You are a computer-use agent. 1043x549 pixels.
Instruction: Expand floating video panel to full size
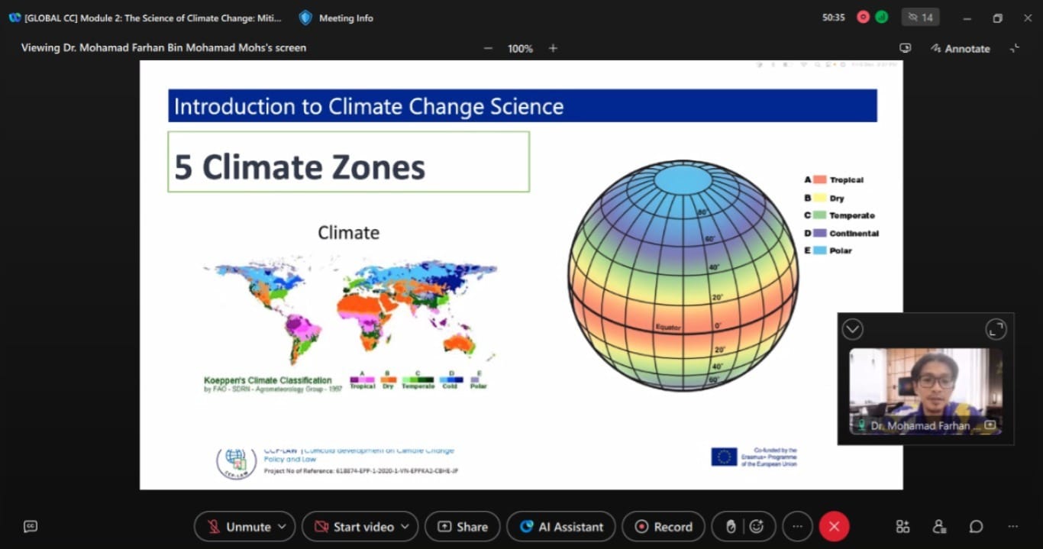996,329
